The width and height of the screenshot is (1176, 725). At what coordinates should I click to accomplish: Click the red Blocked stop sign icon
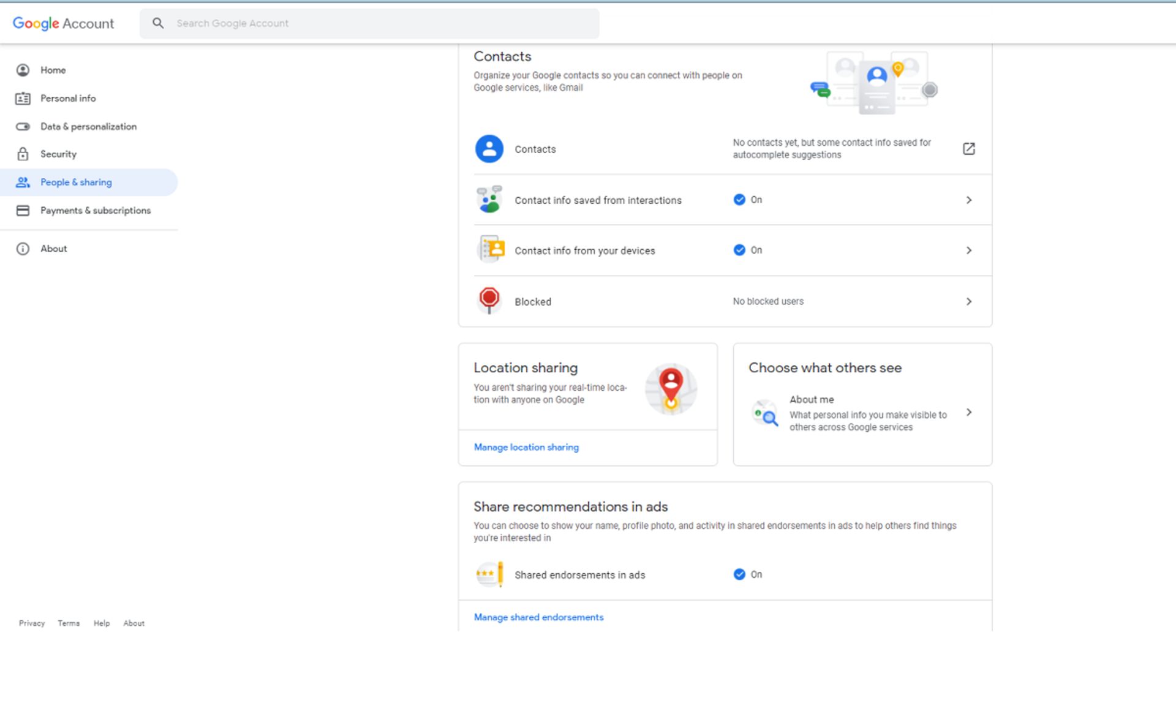point(489,299)
